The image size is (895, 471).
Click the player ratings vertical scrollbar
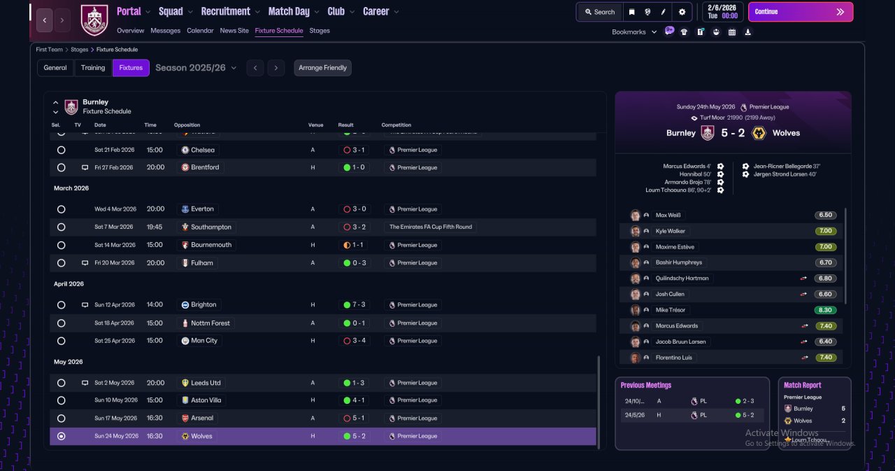845,255
